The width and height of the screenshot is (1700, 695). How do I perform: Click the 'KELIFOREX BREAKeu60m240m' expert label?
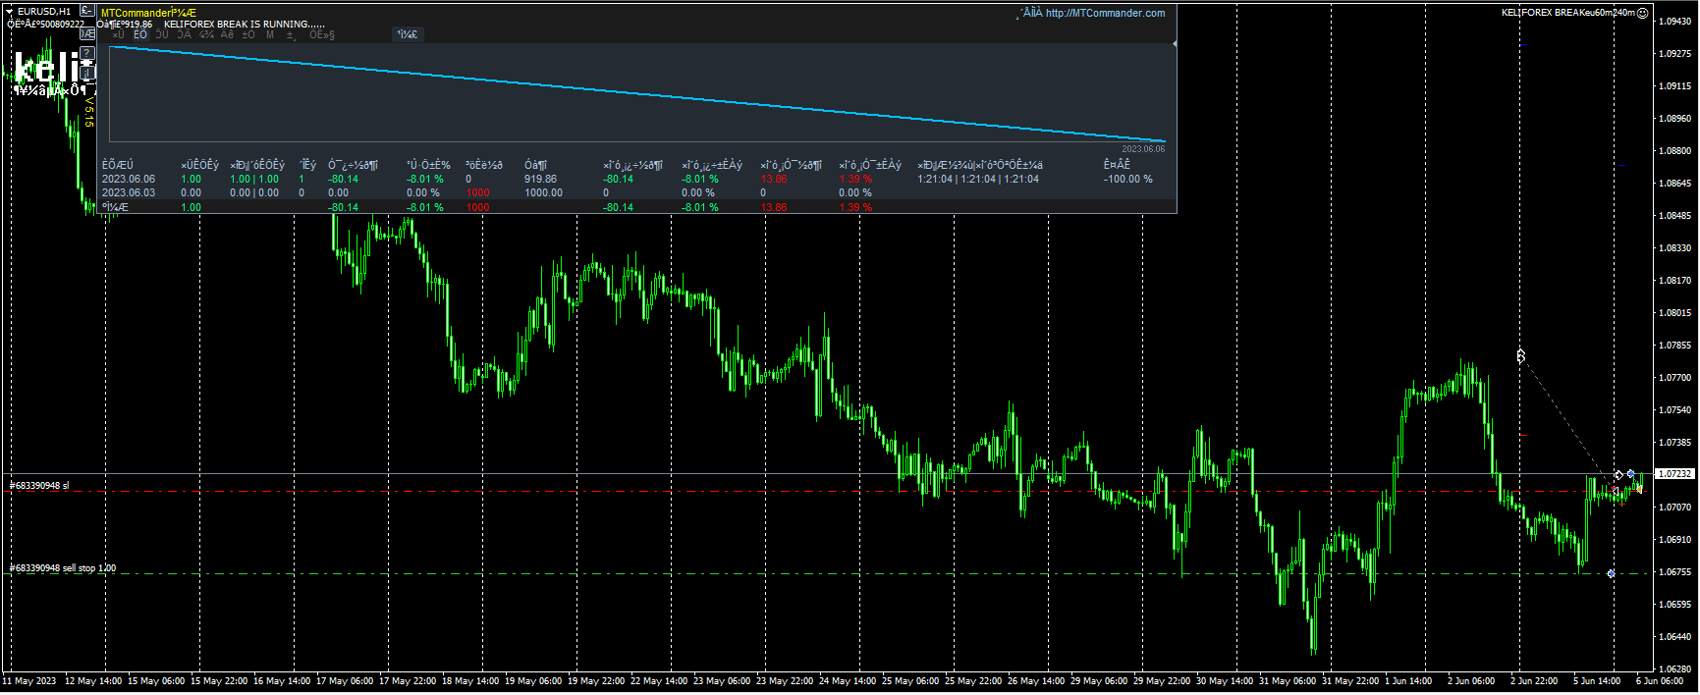pos(1567,13)
